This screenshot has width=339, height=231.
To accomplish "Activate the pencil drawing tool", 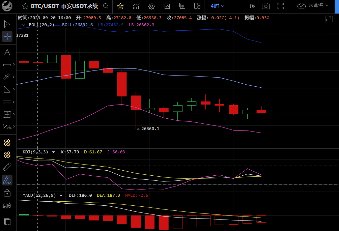I will 7,180.
